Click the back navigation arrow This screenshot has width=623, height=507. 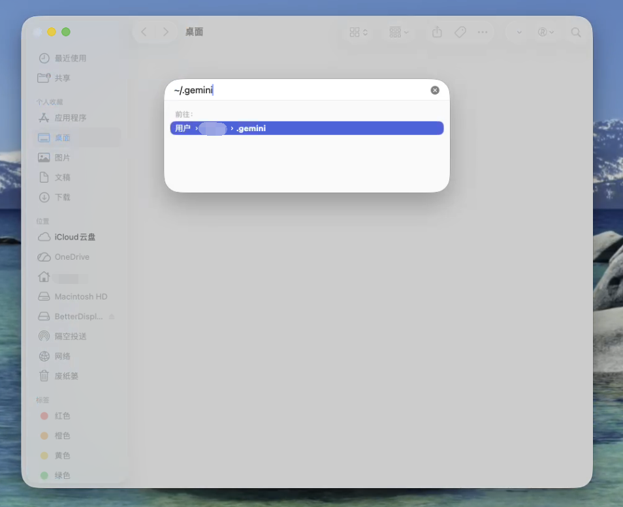pyautogui.click(x=143, y=31)
